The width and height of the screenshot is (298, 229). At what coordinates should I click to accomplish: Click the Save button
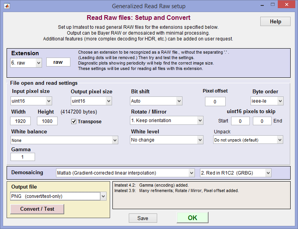143,218
